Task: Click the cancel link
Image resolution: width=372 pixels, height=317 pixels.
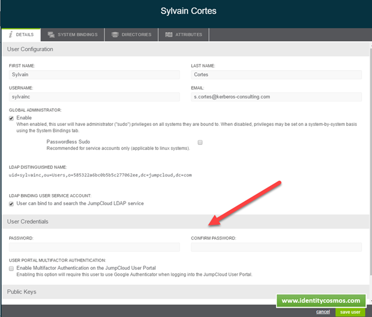Action: [x=323, y=311]
